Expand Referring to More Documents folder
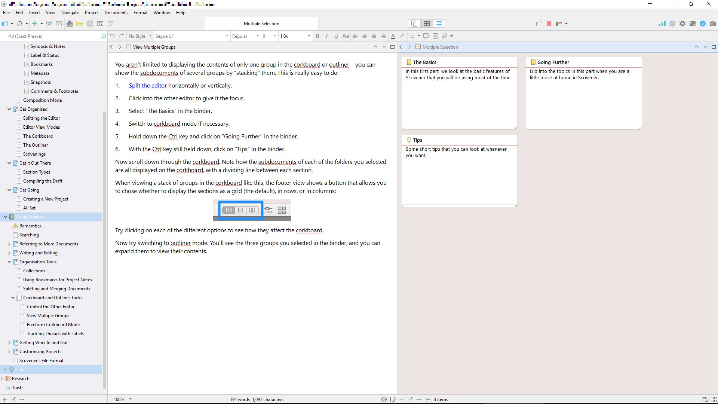The width and height of the screenshot is (718, 404). pyautogui.click(x=9, y=244)
